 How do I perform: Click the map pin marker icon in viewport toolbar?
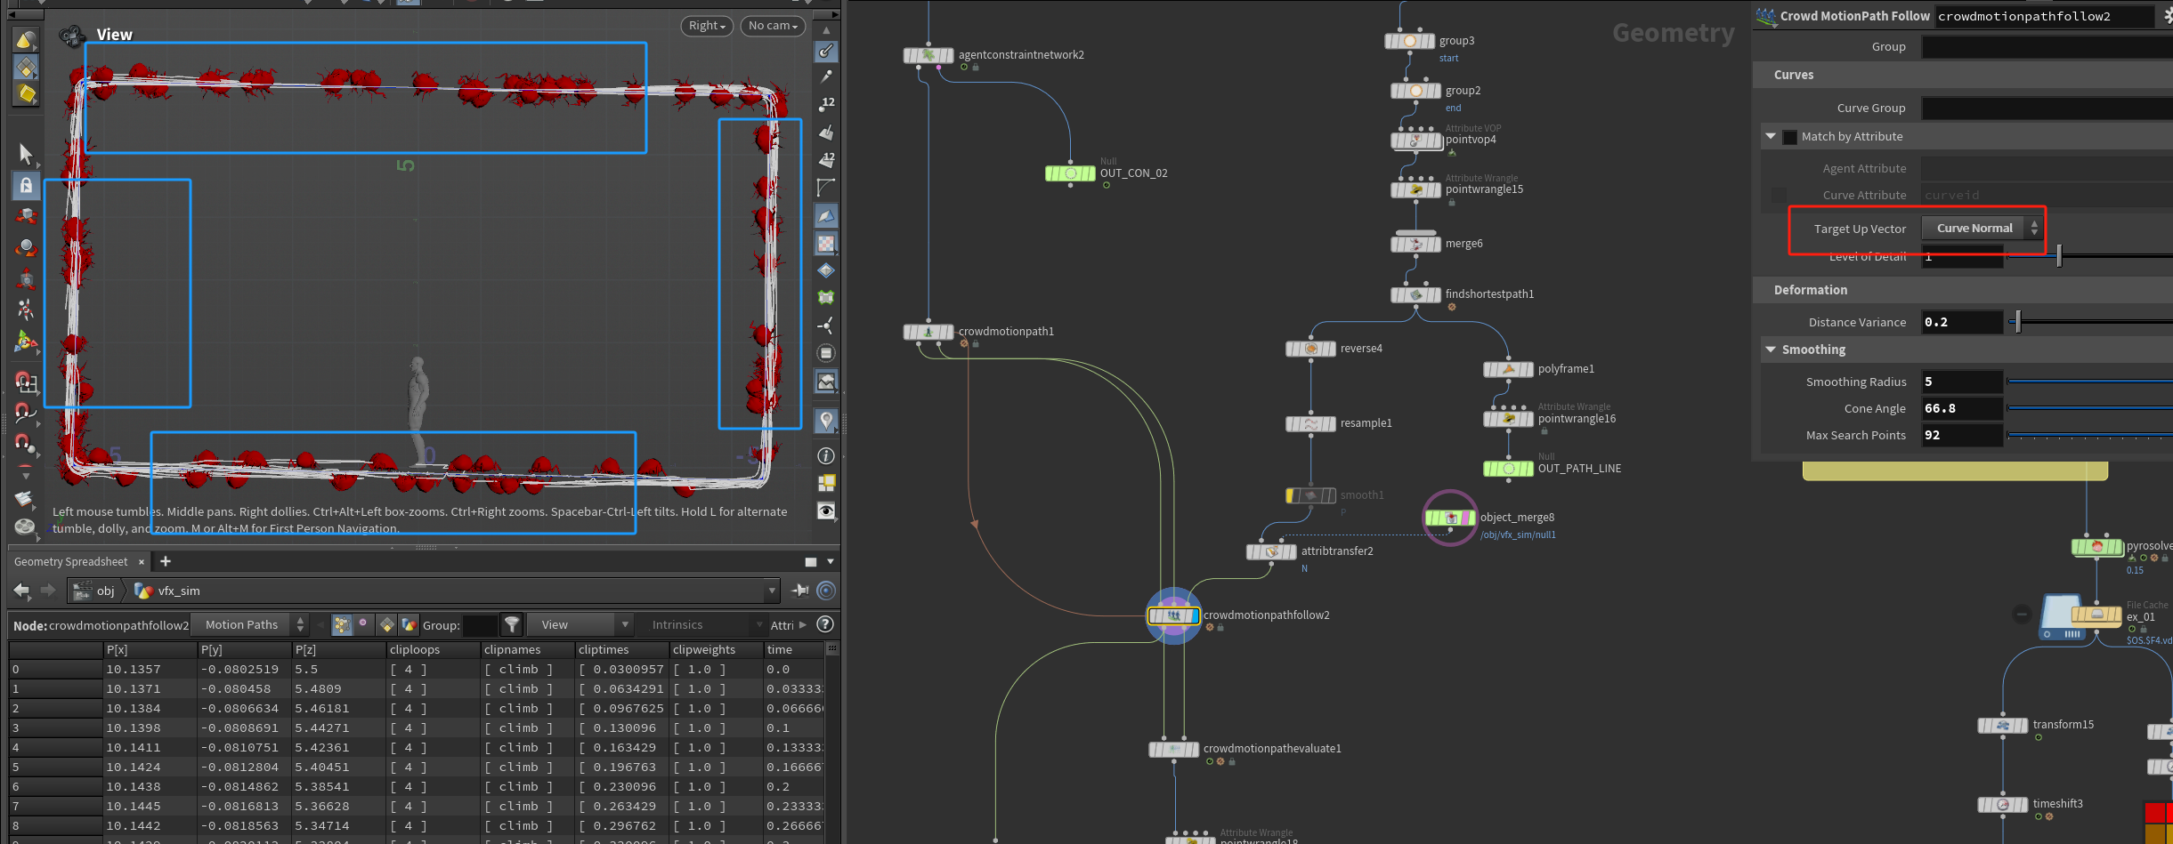[826, 419]
